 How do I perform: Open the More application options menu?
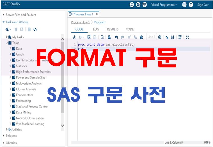tap(184, 4)
